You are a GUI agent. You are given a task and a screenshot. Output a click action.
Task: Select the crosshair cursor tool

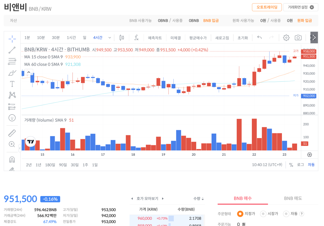pos(12,38)
